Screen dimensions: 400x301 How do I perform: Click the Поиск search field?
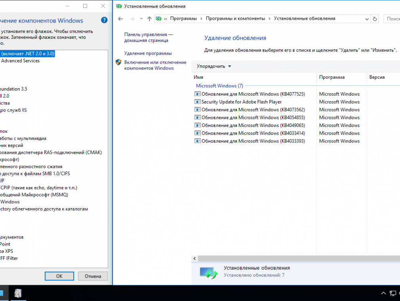pyautogui.click(x=392, y=19)
